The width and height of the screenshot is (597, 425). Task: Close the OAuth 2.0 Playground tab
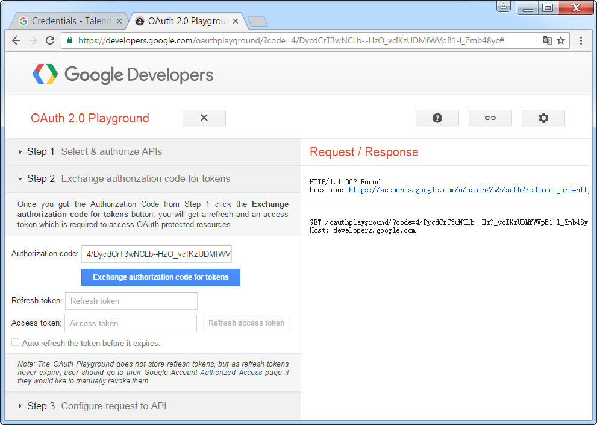[x=236, y=21]
